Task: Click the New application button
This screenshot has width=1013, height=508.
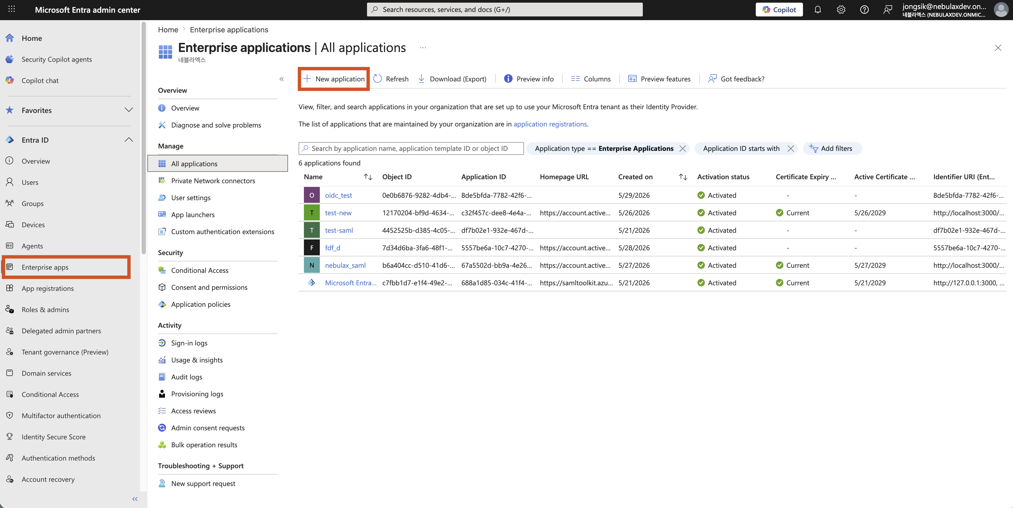Action: click(x=334, y=79)
